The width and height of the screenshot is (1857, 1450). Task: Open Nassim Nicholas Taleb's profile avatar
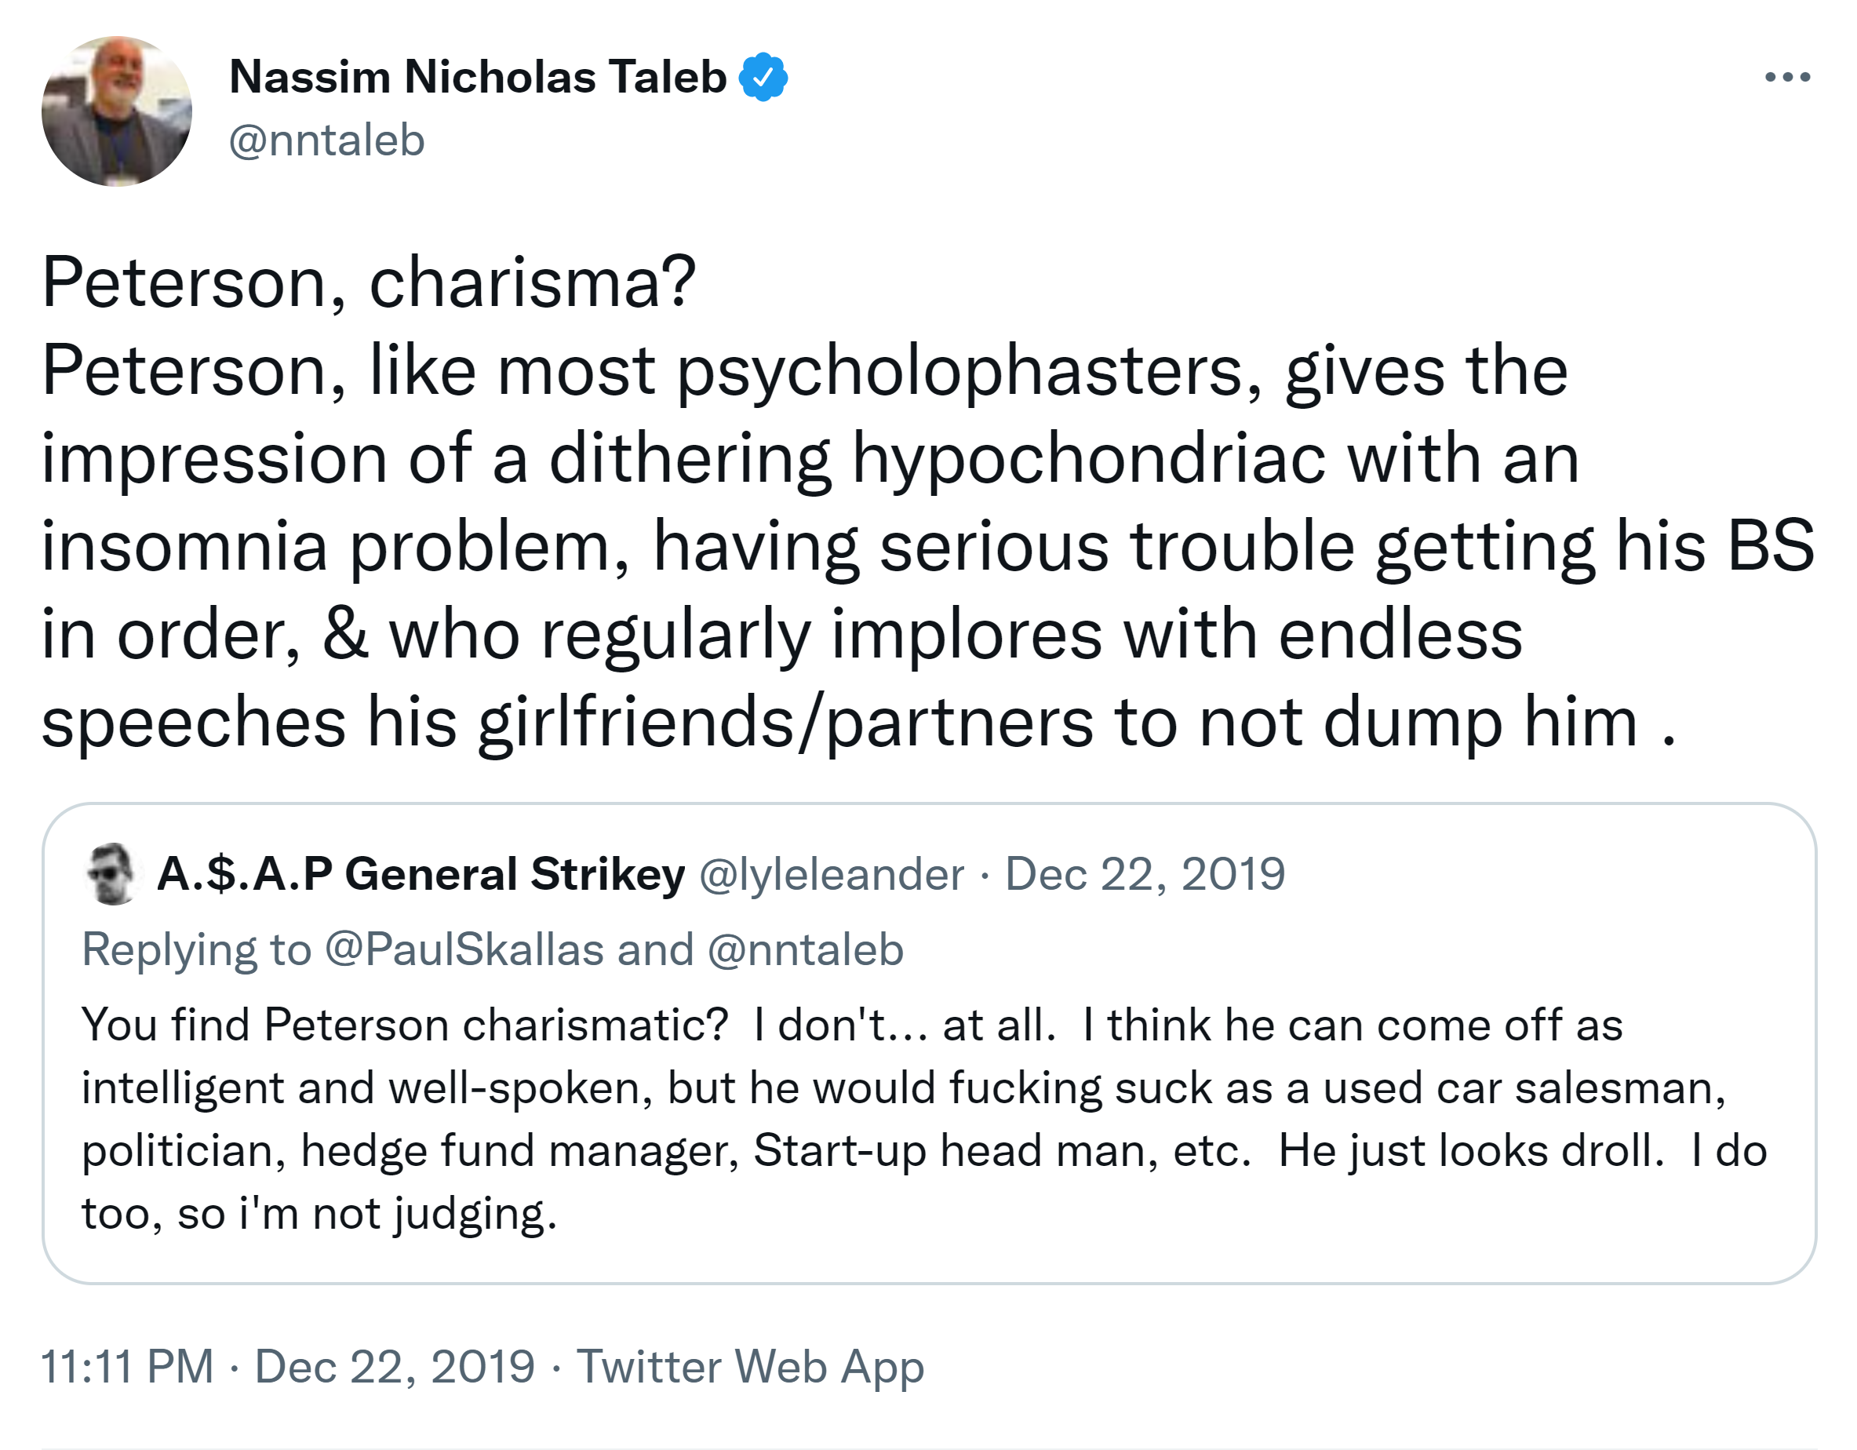pyautogui.click(x=116, y=111)
